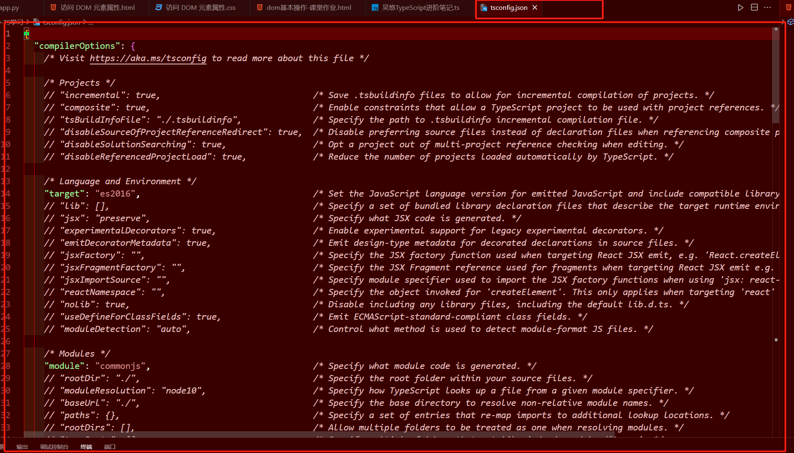
Task: Select the 终端 (Terminal) panel tab
Action: pyautogui.click(x=86, y=447)
